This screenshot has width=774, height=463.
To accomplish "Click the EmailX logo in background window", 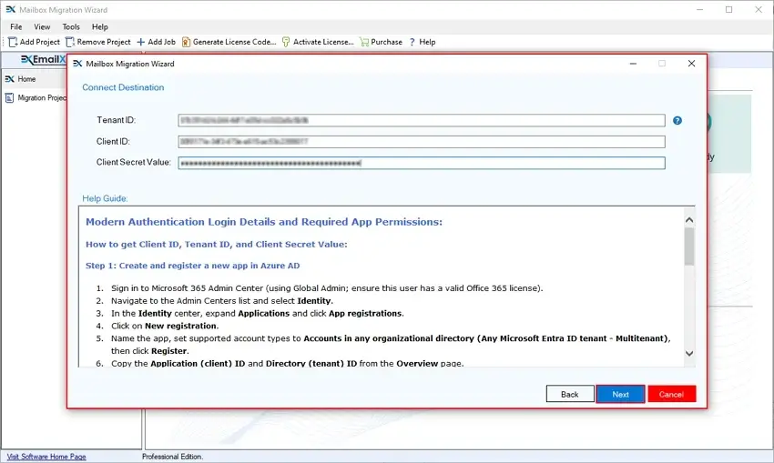I will coord(44,60).
